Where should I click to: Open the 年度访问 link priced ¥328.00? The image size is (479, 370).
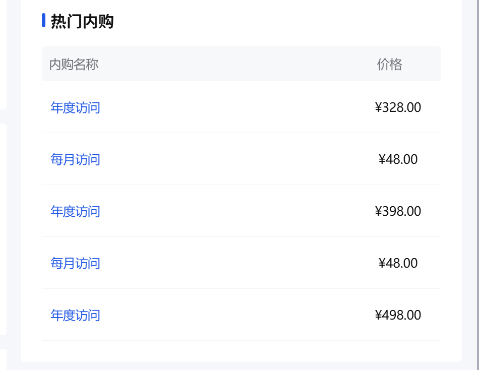point(75,107)
